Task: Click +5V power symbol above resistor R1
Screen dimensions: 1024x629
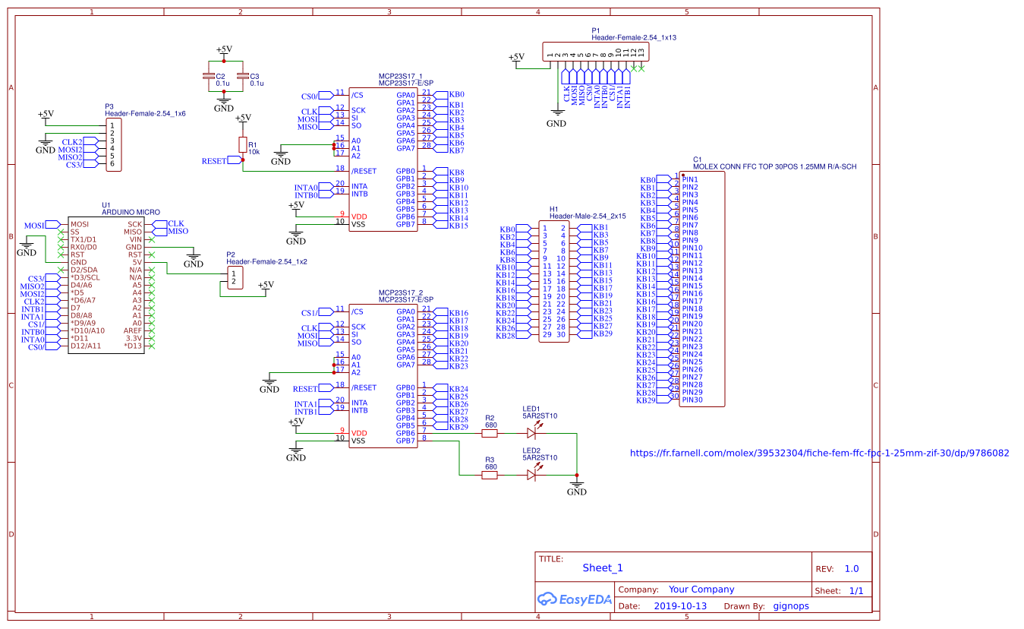Action: (x=243, y=119)
